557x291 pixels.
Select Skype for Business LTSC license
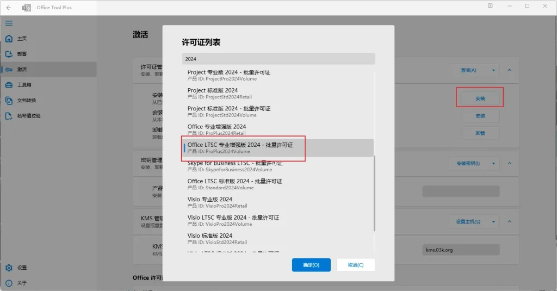coord(278,166)
